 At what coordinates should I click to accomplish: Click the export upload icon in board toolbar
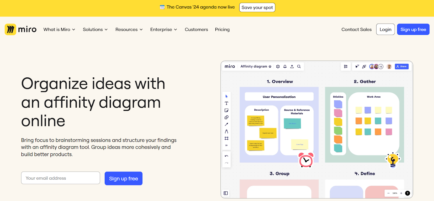tap(292, 67)
